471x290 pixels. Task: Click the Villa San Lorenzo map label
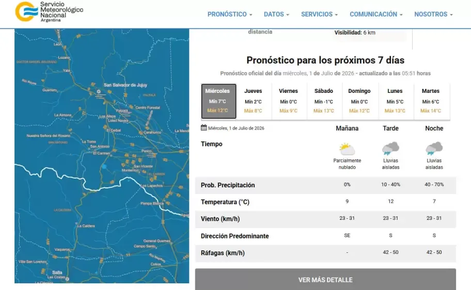(x=33, y=262)
